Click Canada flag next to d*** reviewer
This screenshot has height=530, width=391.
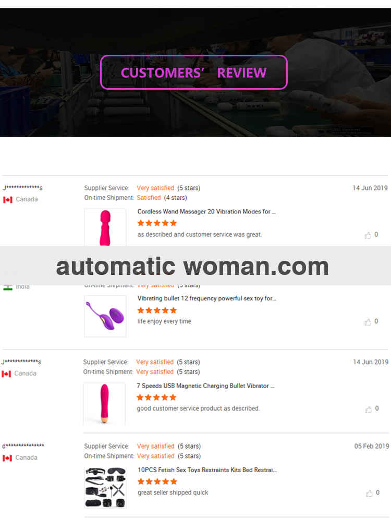pos(7,458)
